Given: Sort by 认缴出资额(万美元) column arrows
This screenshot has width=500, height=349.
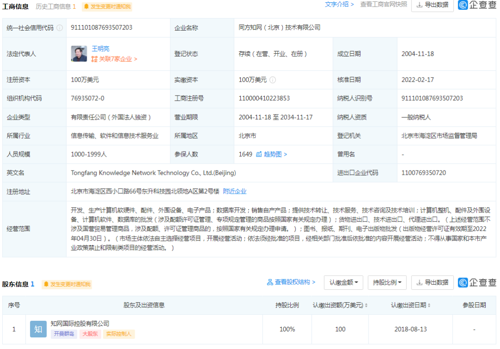Looking at the screenshot, I should [x=366, y=305].
